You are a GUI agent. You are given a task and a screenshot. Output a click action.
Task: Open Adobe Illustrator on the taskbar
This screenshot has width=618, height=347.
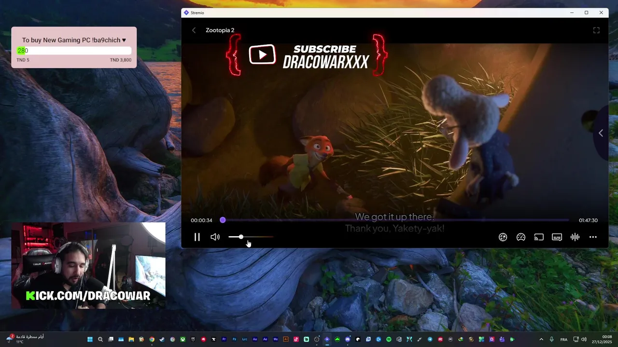(x=286, y=339)
